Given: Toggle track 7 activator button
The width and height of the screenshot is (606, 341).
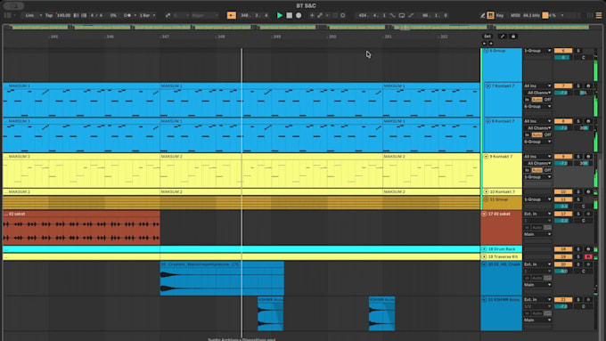Looking at the screenshot, I should point(562,85).
